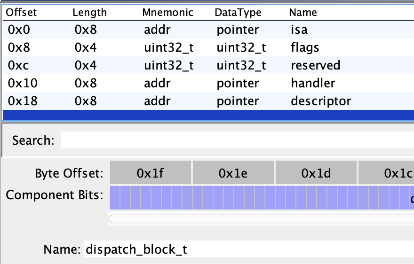
Task: Select the 0x10 offset cell
Action: click(x=23, y=83)
